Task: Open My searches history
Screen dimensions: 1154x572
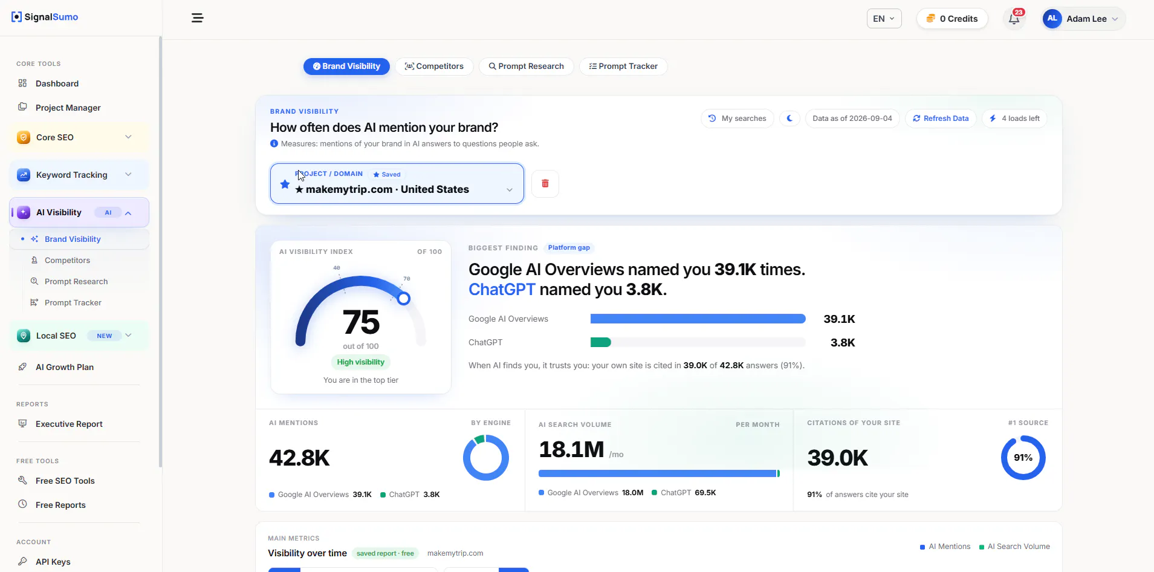Action: pos(737,119)
